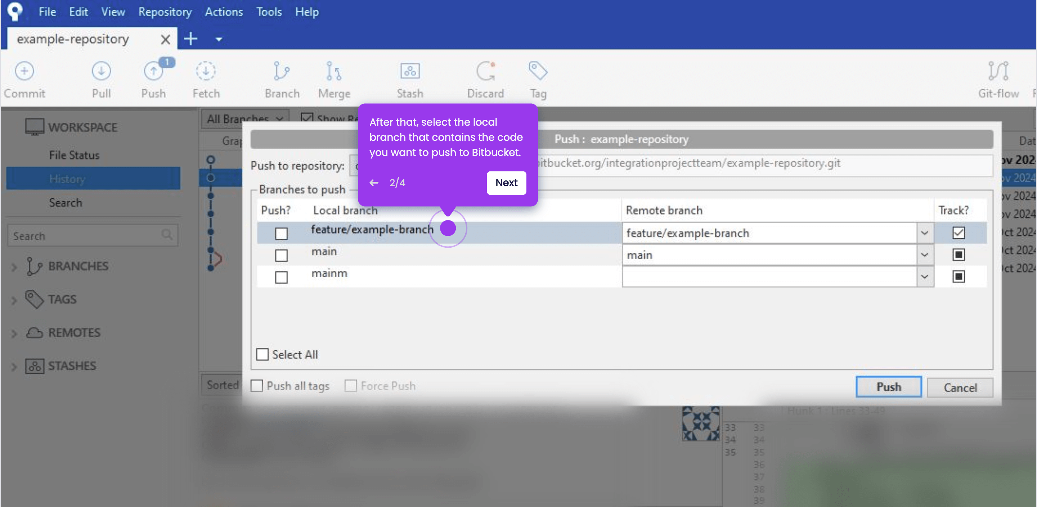The image size is (1037, 507).
Task: Expand the BRANCHES section
Action: coord(14,267)
